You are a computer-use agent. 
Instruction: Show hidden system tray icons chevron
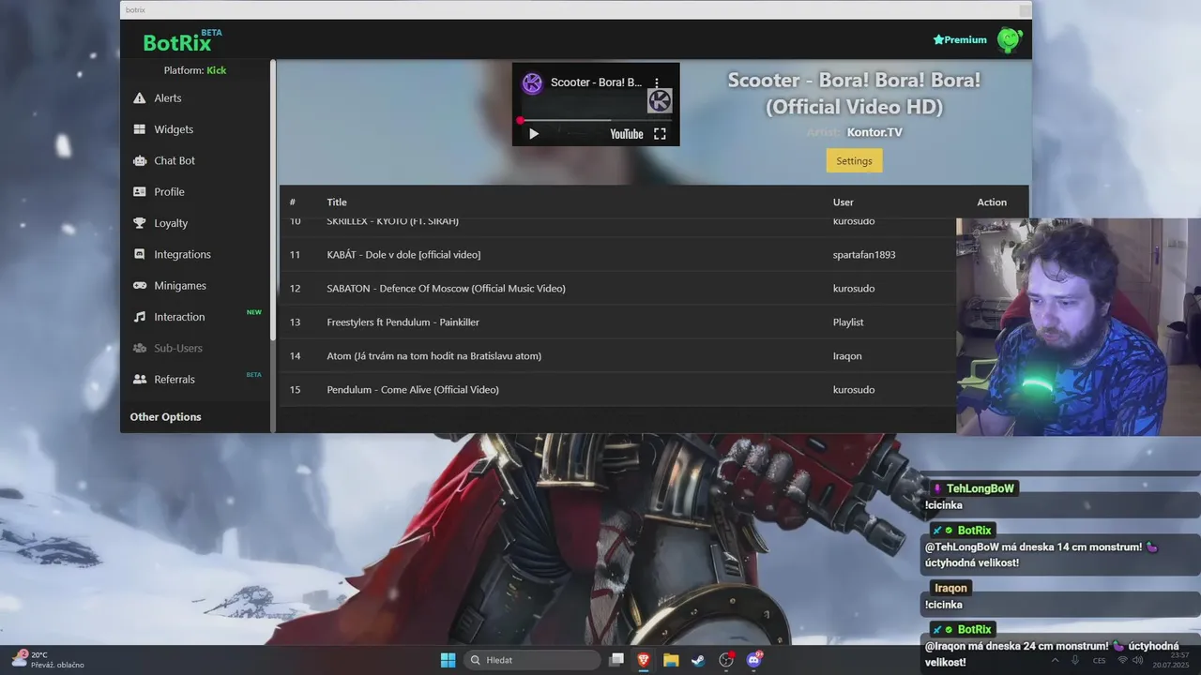coord(1055,660)
